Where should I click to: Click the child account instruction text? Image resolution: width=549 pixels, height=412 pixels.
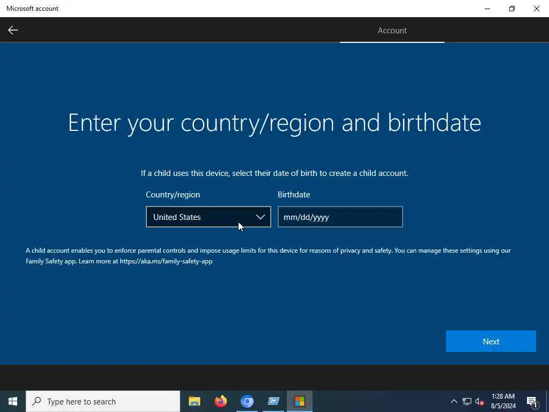click(274, 173)
